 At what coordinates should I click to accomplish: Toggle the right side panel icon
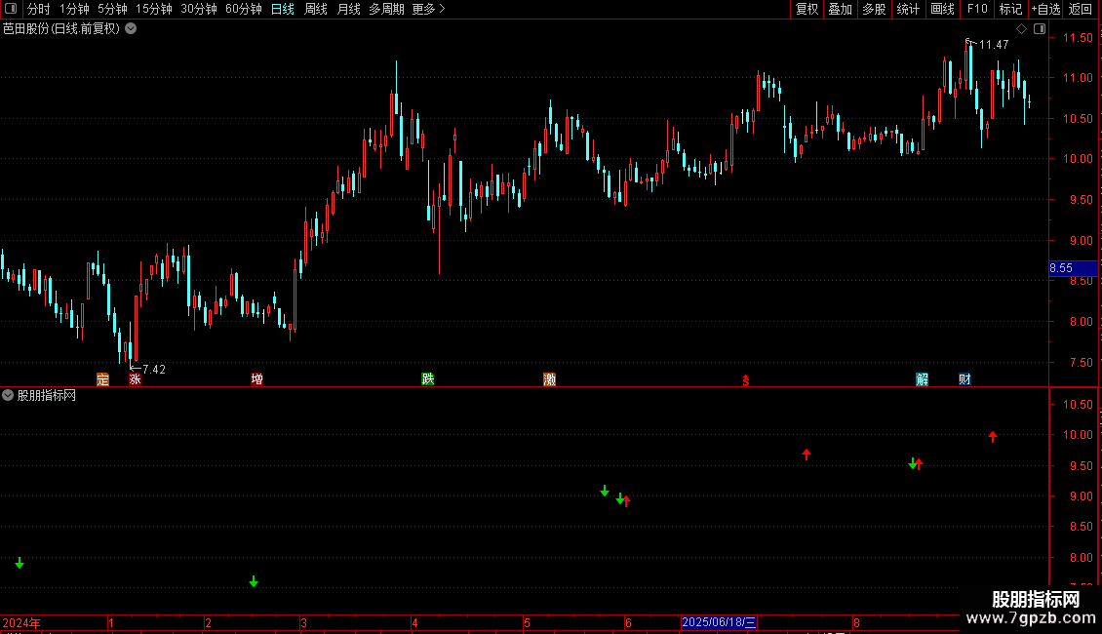pos(1040,29)
